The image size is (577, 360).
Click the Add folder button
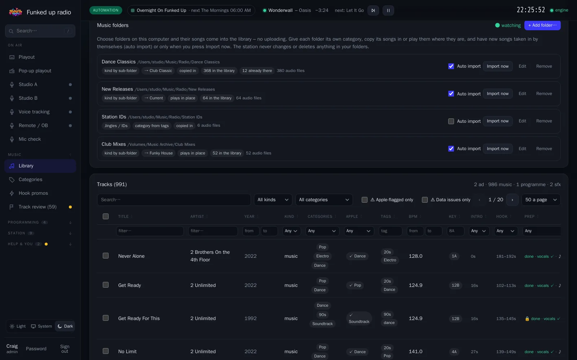pos(542,25)
